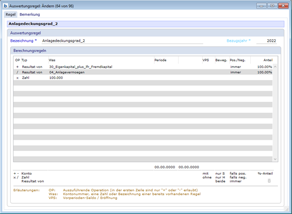Image resolution: width=292 pixels, height=214 pixels.
Task: Click the Pos./Neg. column header
Action: [238, 60]
